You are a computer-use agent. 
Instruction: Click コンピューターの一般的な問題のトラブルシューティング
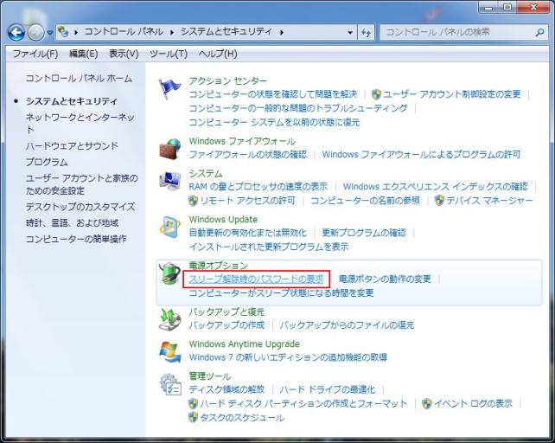pyautogui.click(x=298, y=108)
